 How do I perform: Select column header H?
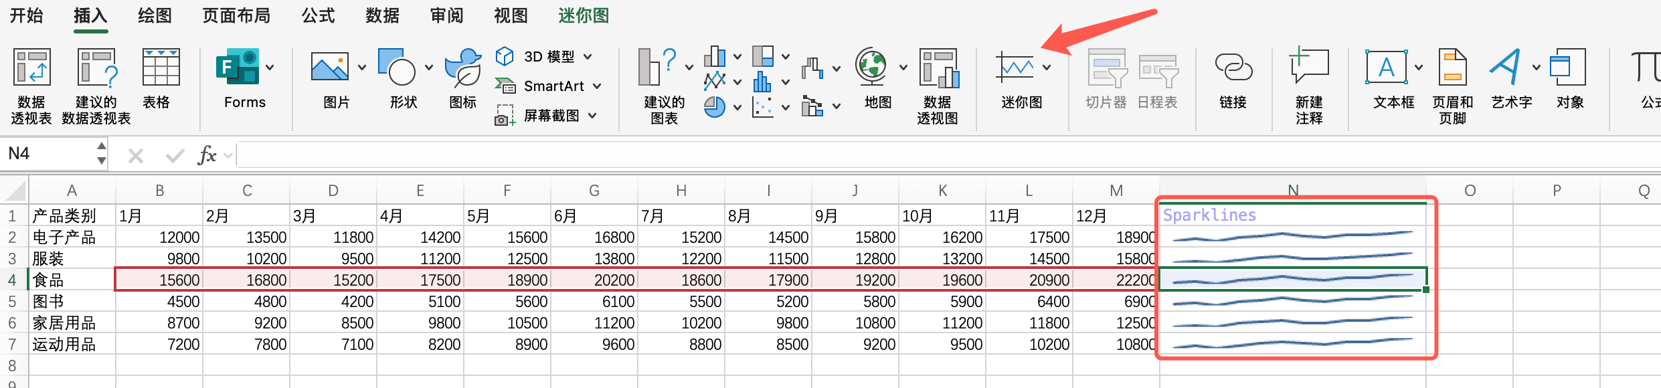[681, 191]
